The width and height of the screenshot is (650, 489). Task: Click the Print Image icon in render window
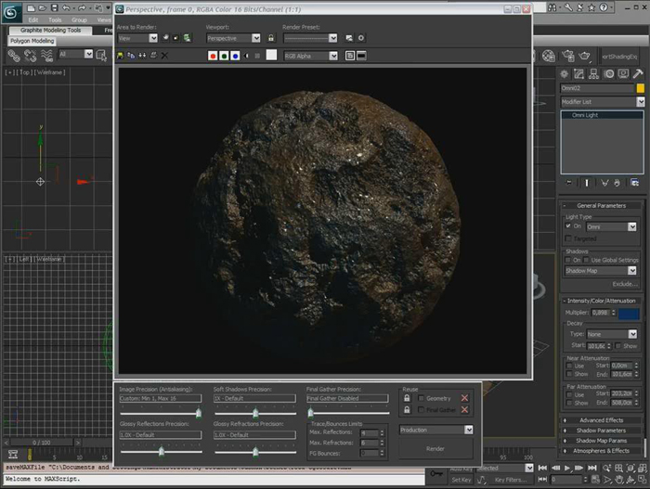point(153,56)
